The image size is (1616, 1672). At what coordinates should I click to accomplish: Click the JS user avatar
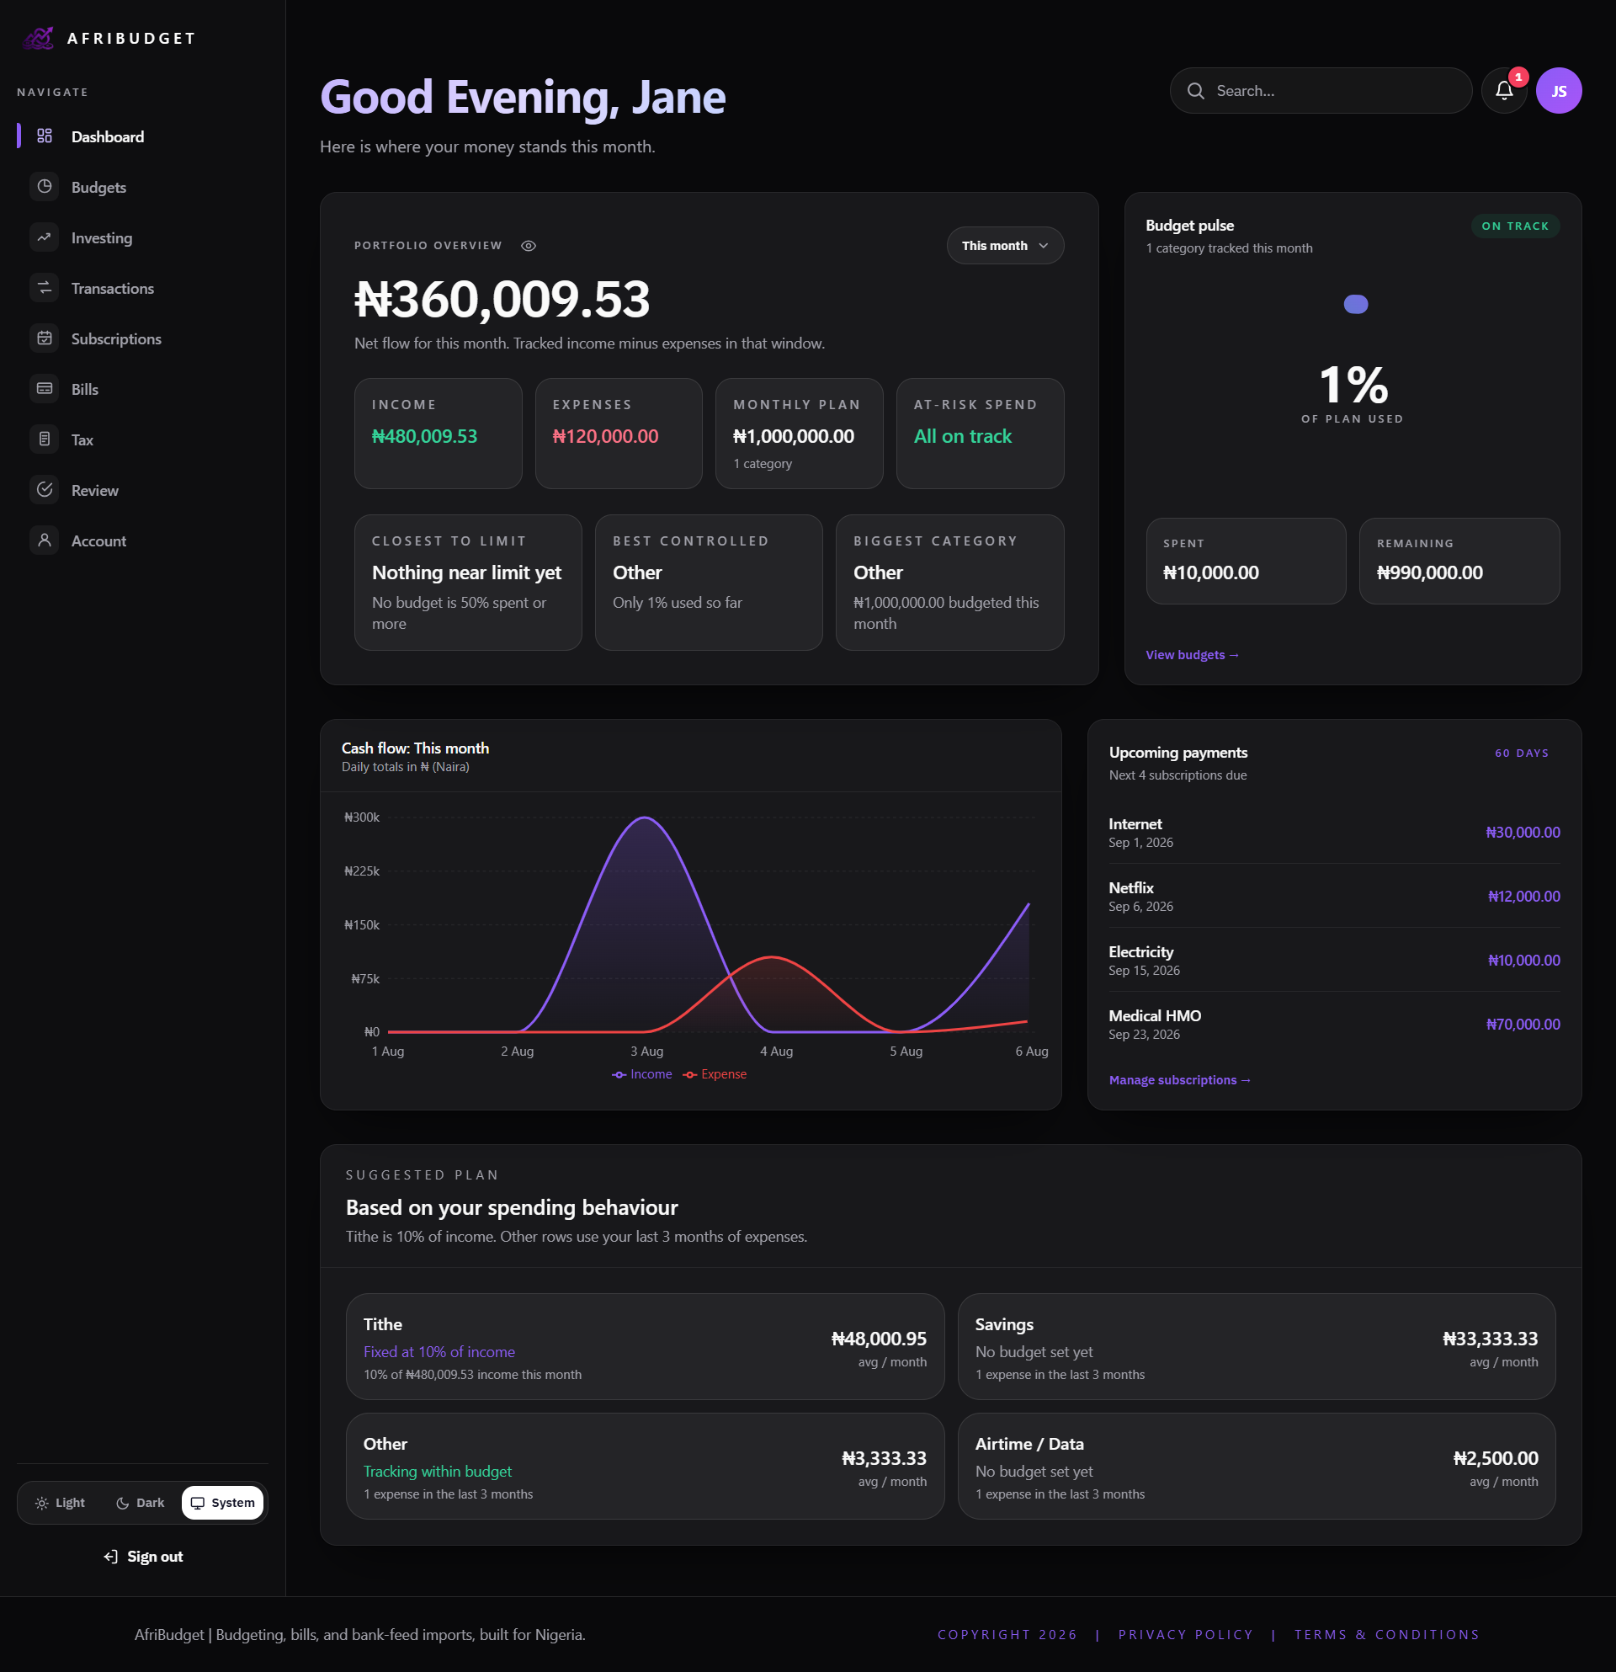1558,90
